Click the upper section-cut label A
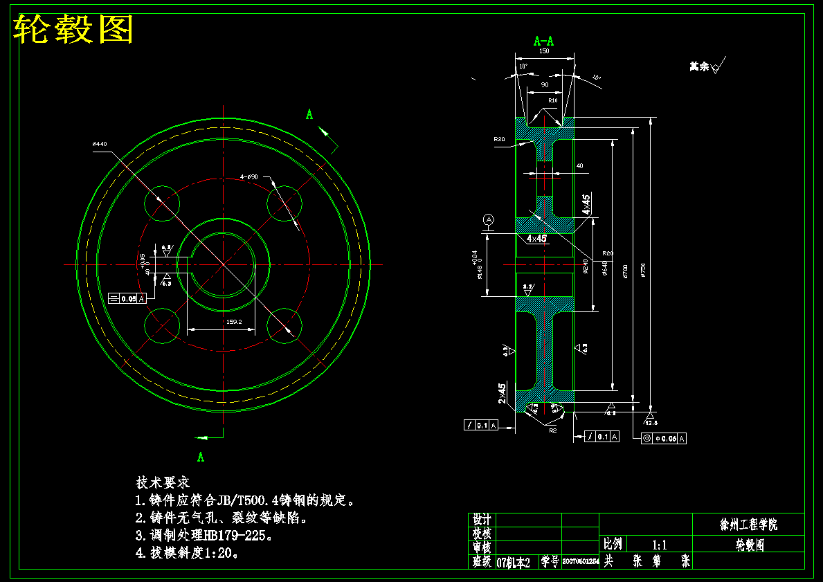The image size is (823, 582). (x=309, y=114)
